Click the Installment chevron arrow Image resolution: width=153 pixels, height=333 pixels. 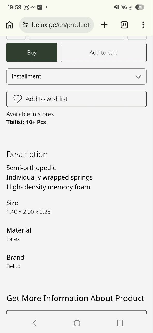pyautogui.click(x=138, y=77)
